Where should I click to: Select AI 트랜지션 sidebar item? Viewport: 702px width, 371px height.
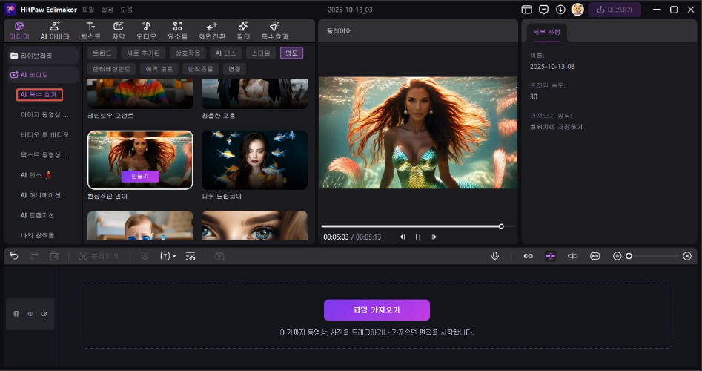point(37,215)
